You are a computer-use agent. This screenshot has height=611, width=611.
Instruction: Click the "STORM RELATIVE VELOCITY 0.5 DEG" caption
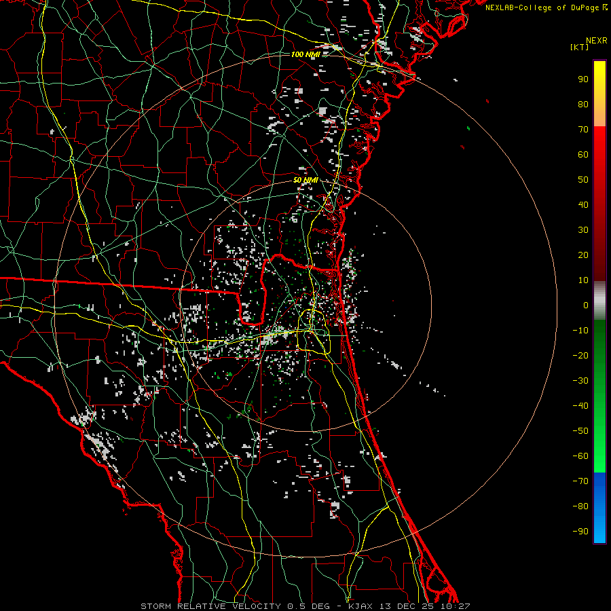235,606
